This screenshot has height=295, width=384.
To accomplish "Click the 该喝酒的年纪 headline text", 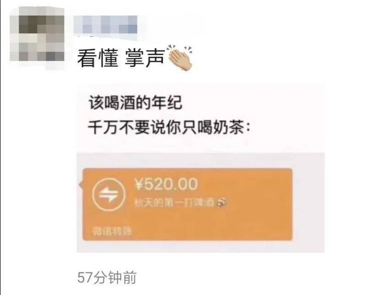I will [x=135, y=103].
